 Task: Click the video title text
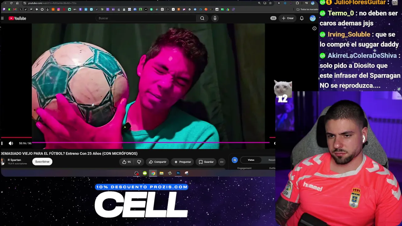[69, 153]
